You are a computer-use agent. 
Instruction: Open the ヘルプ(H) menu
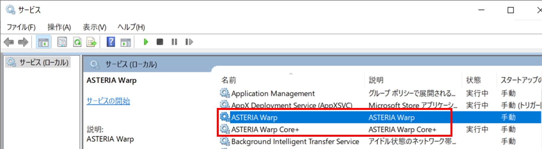(131, 27)
